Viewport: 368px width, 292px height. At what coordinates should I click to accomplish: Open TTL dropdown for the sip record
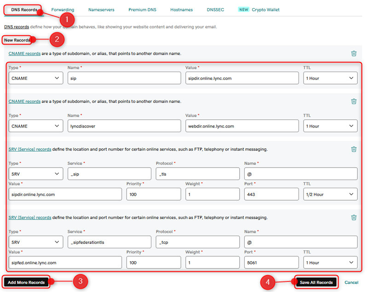coord(330,78)
